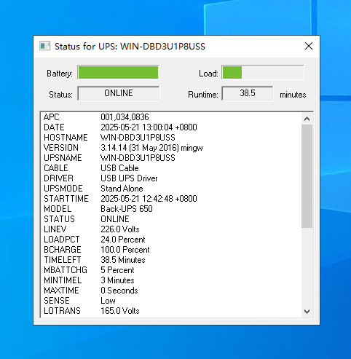Select the LOADPCT 24.0 Percent row
The height and width of the screenshot is (359, 351).
click(x=171, y=240)
